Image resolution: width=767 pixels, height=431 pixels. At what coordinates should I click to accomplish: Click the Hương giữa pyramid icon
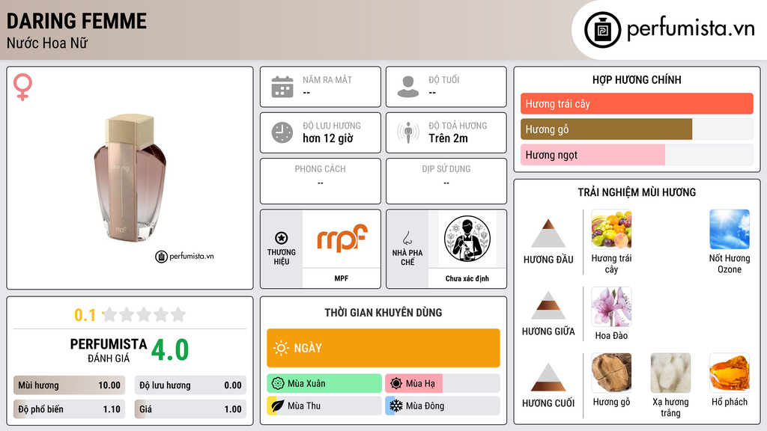point(548,305)
